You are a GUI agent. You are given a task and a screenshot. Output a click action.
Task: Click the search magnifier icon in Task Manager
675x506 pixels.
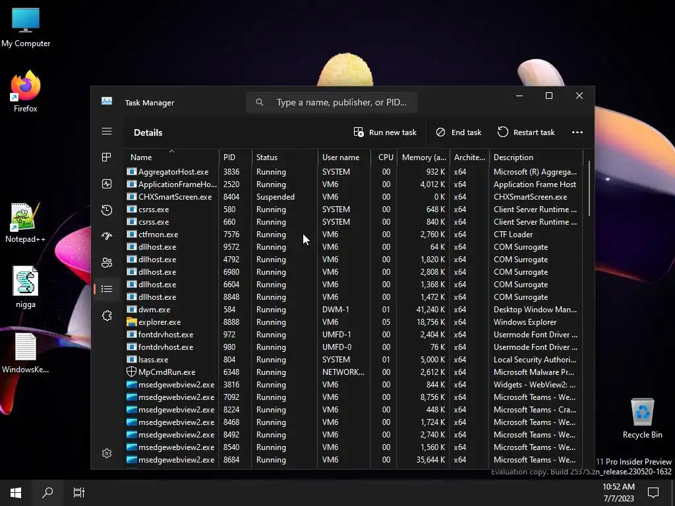click(x=260, y=102)
